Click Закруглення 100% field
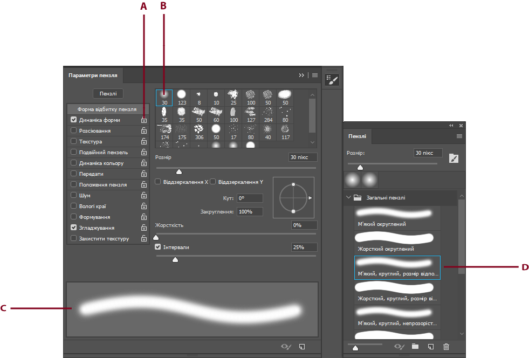Screen dimensions: 529x358 point(250,211)
